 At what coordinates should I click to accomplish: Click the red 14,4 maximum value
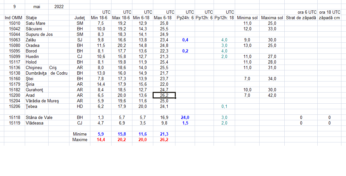(x=101, y=139)
